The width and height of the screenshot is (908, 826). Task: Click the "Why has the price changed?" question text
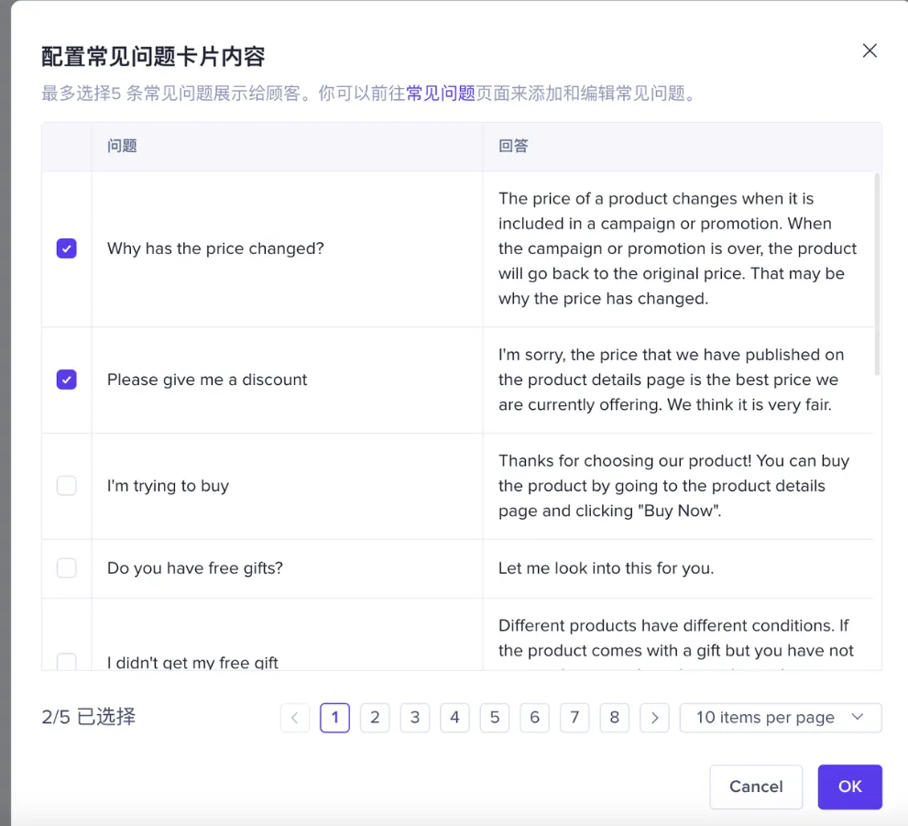point(215,248)
